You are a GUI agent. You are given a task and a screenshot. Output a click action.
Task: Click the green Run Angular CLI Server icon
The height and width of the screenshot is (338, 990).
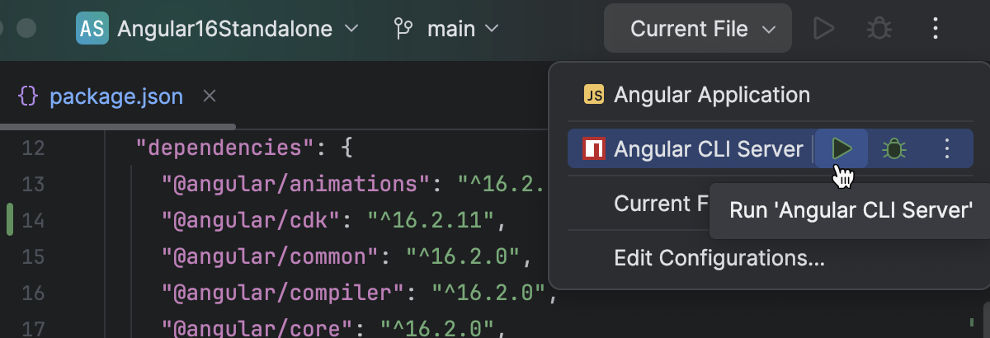point(841,149)
